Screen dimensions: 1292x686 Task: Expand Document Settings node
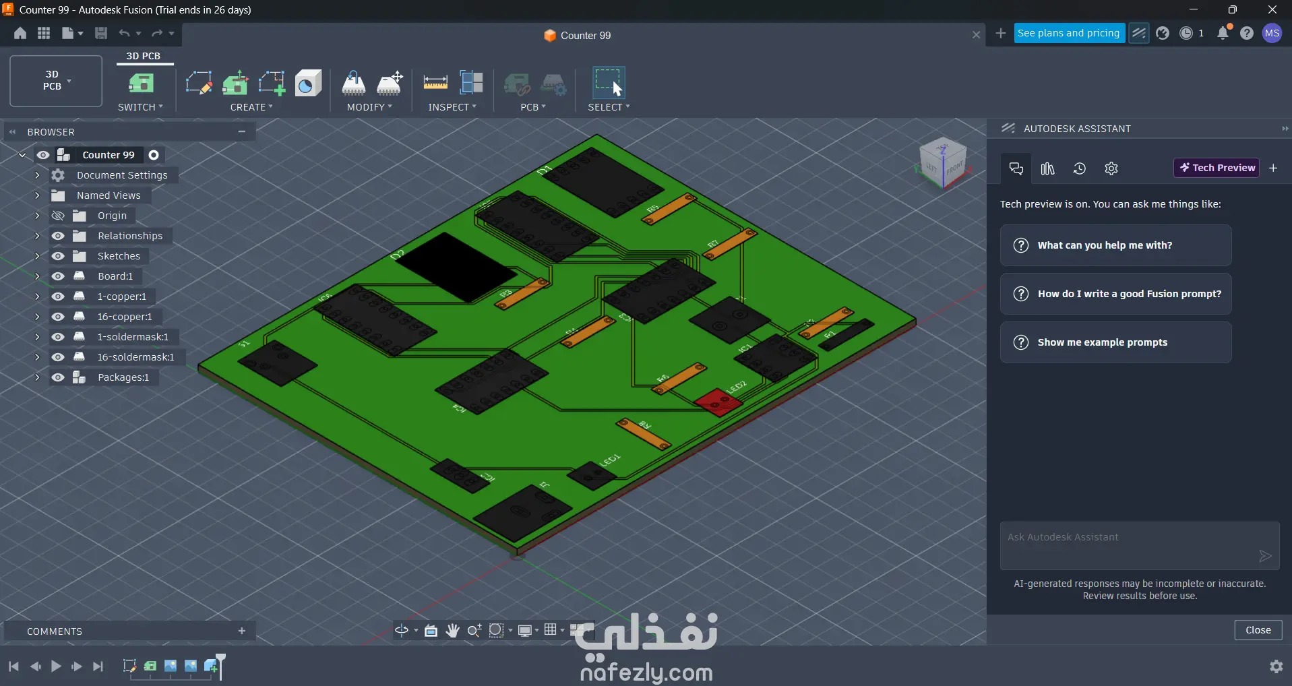tap(37, 175)
